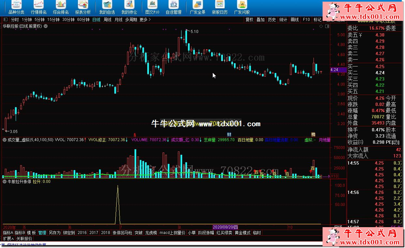The image size is (405, 248).
Task: Select the 突破 template
Action: pos(139,233)
